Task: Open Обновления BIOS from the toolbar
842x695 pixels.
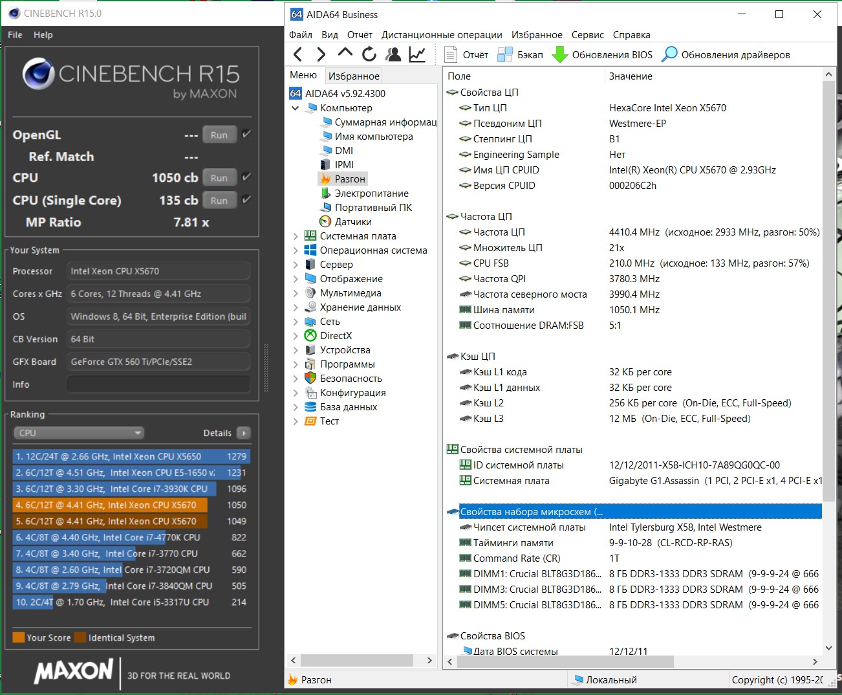Action: tap(602, 55)
